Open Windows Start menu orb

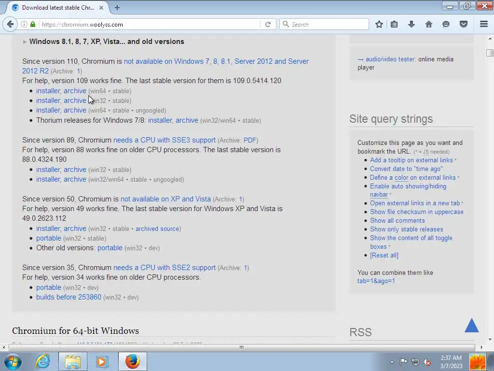point(13,361)
